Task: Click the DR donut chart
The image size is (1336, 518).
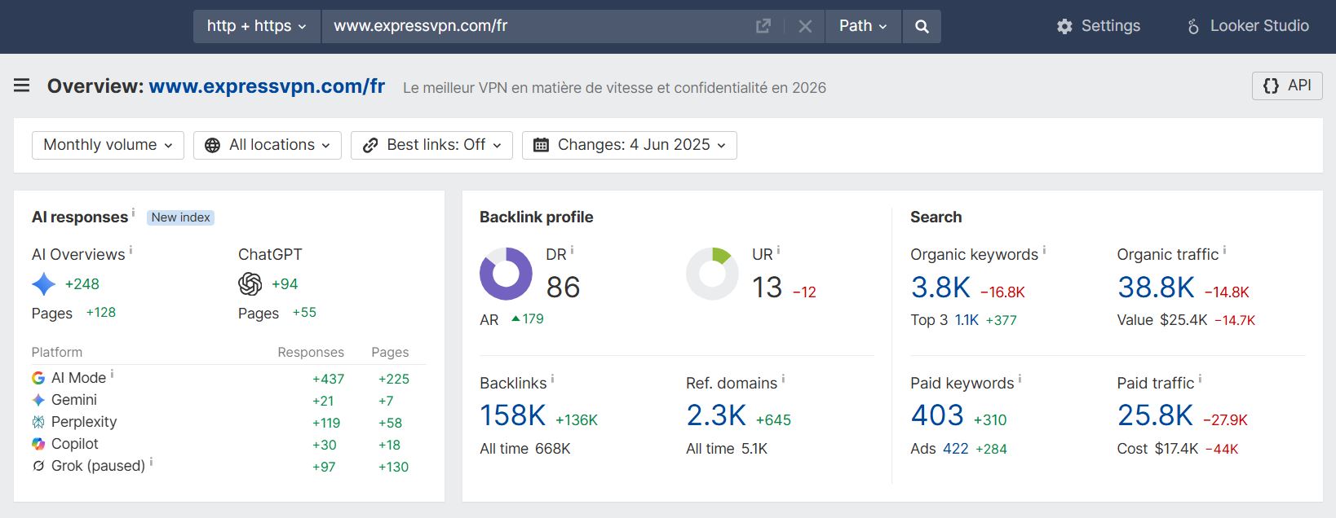Action: [x=506, y=274]
